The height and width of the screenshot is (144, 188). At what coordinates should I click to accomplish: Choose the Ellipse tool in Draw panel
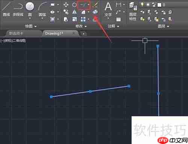[x=53, y=12]
